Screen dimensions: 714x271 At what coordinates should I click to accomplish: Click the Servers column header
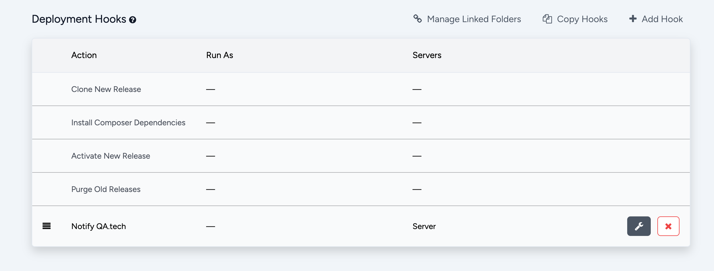427,55
